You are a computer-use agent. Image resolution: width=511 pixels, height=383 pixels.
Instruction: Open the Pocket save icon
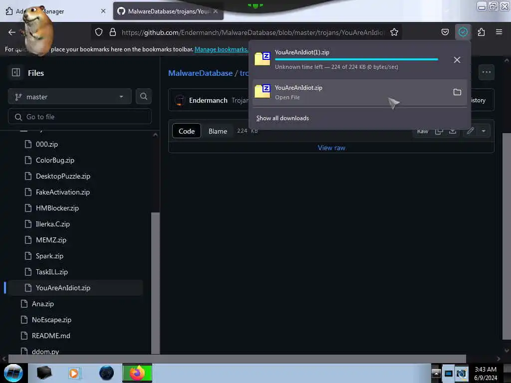pyautogui.click(x=445, y=32)
